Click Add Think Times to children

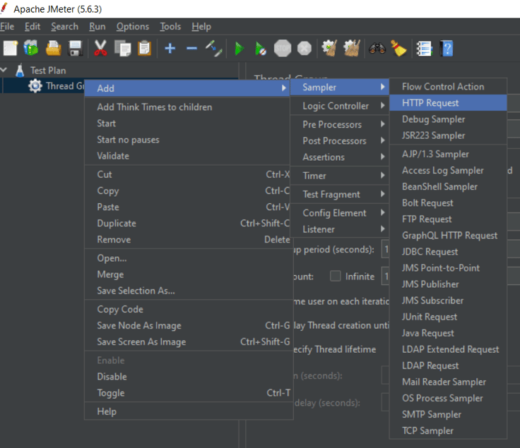pyautogui.click(x=154, y=107)
